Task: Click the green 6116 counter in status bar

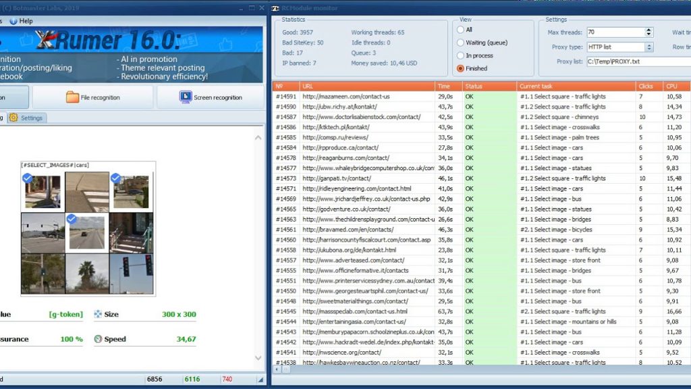Action: pyautogui.click(x=192, y=379)
